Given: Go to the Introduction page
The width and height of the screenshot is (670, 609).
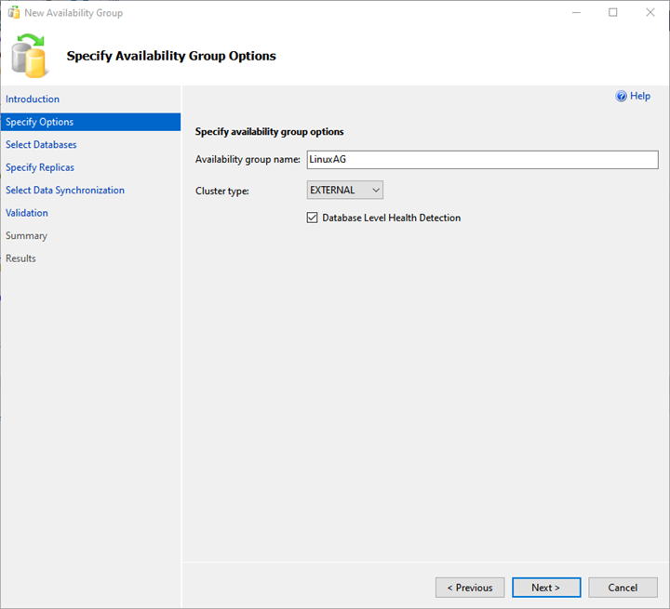Looking at the screenshot, I should tap(33, 99).
